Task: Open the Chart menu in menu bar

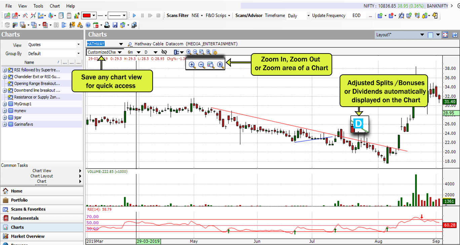Action: click(55, 6)
